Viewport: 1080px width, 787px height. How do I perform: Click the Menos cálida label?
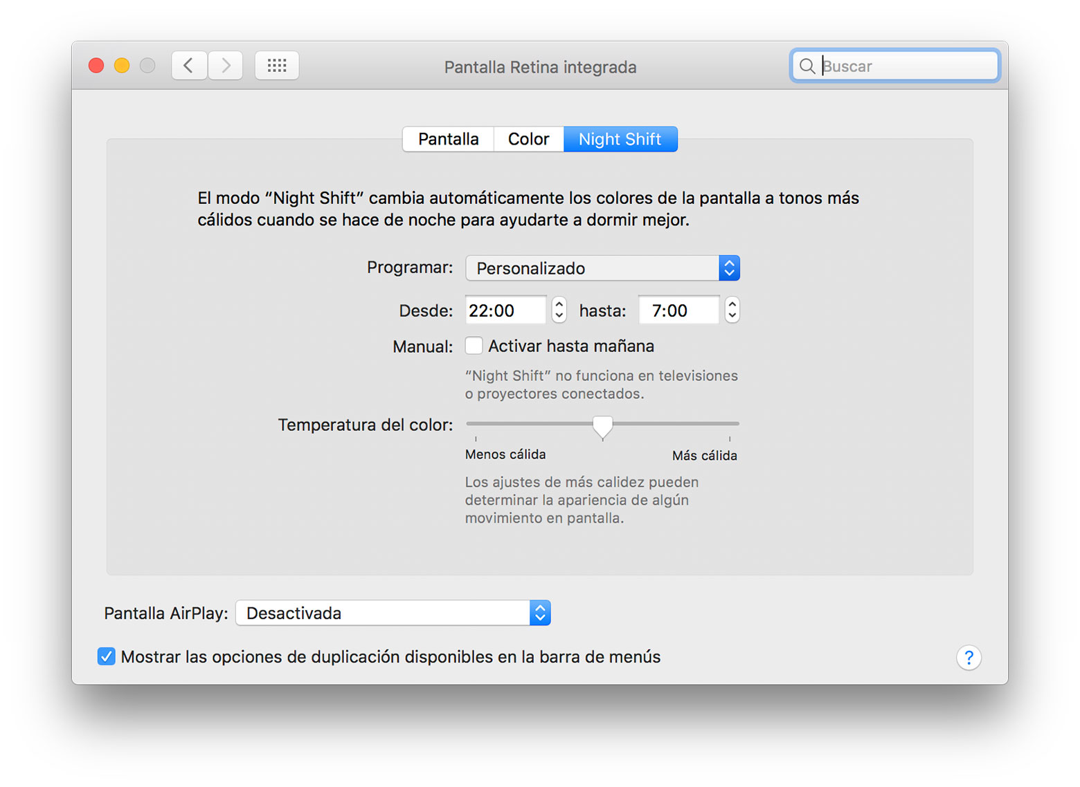coord(505,454)
